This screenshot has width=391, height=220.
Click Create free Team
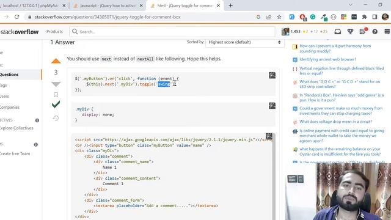click(15, 153)
